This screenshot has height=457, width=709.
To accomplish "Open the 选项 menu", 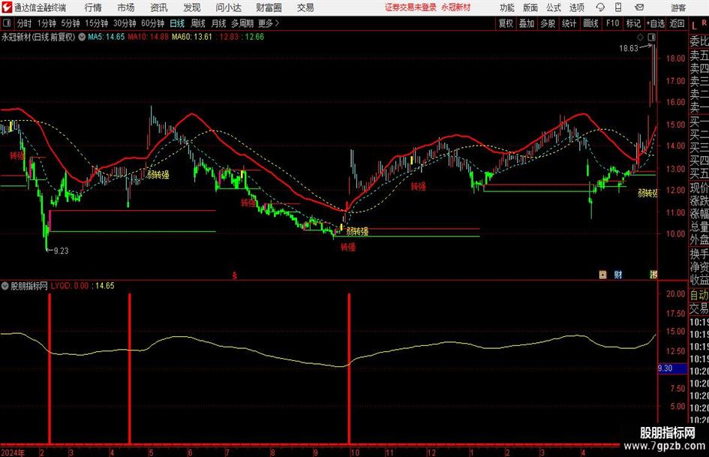I will tap(576, 8).
